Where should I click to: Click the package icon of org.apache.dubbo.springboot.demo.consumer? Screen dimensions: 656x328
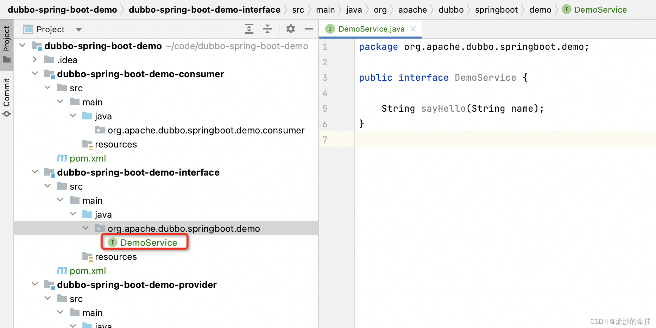100,130
